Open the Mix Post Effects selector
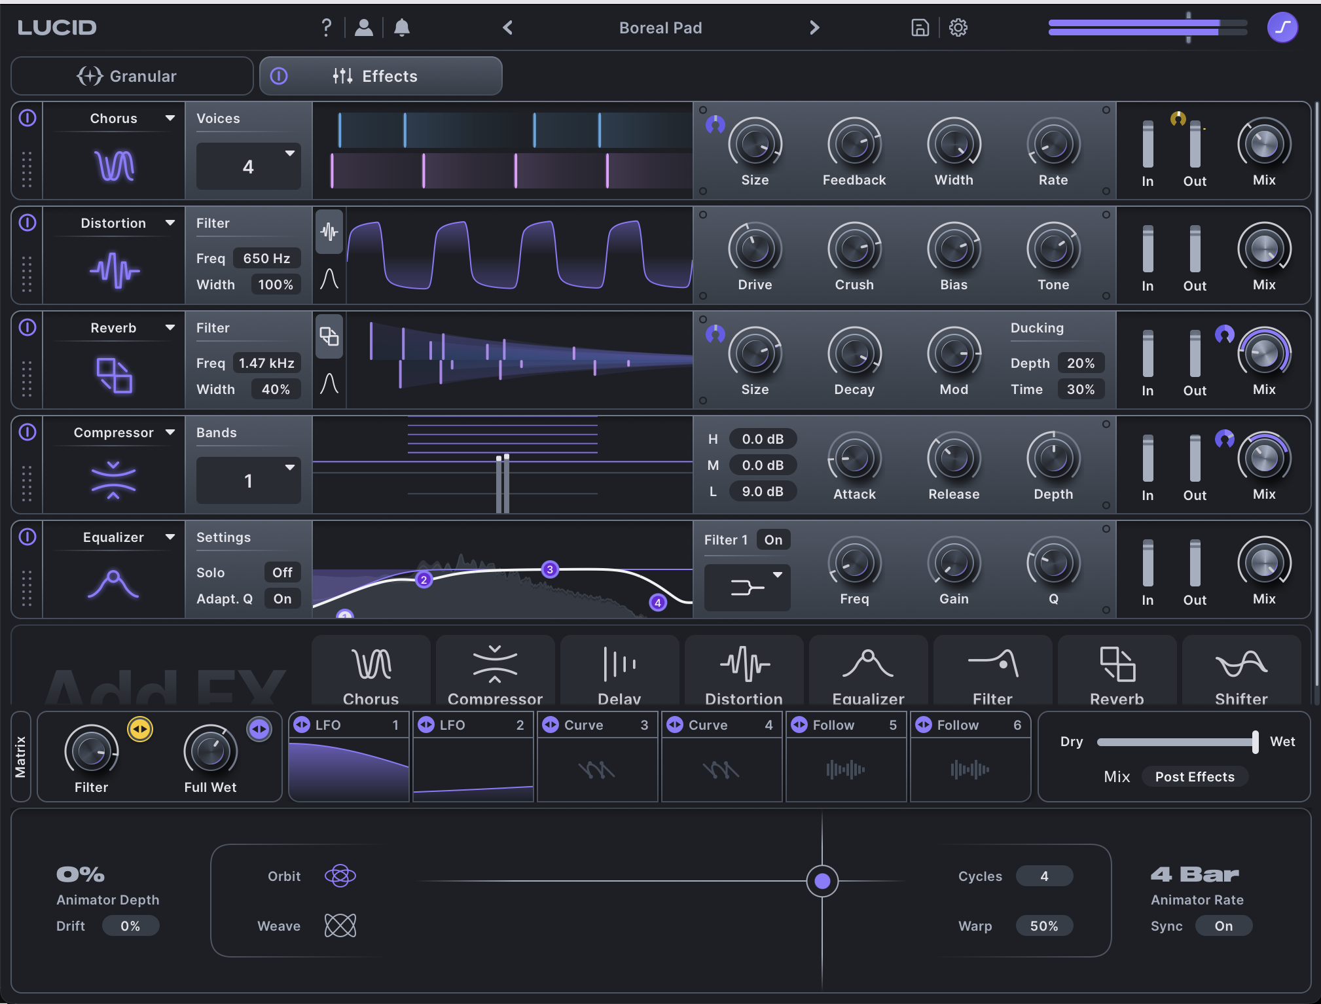This screenshot has height=1004, width=1321. (x=1195, y=777)
